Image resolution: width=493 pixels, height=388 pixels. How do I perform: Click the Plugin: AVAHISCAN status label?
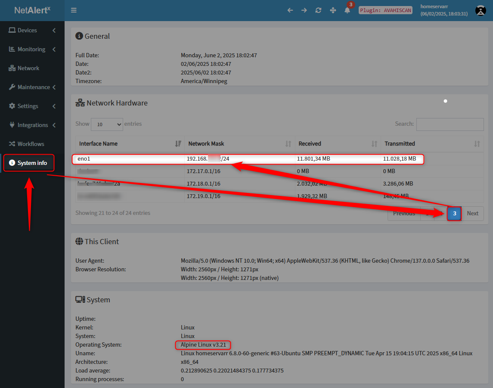pyautogui.click(x=385, y=9)
